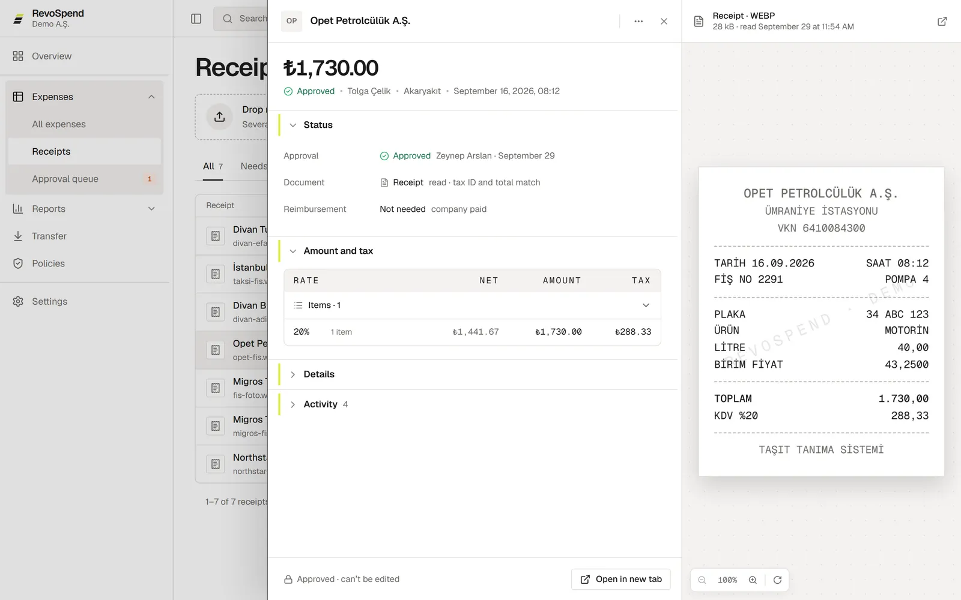The width and height of the screenshot is (961, 600).
Task: Click the OP vendor avatar badge
Action: 291,21
